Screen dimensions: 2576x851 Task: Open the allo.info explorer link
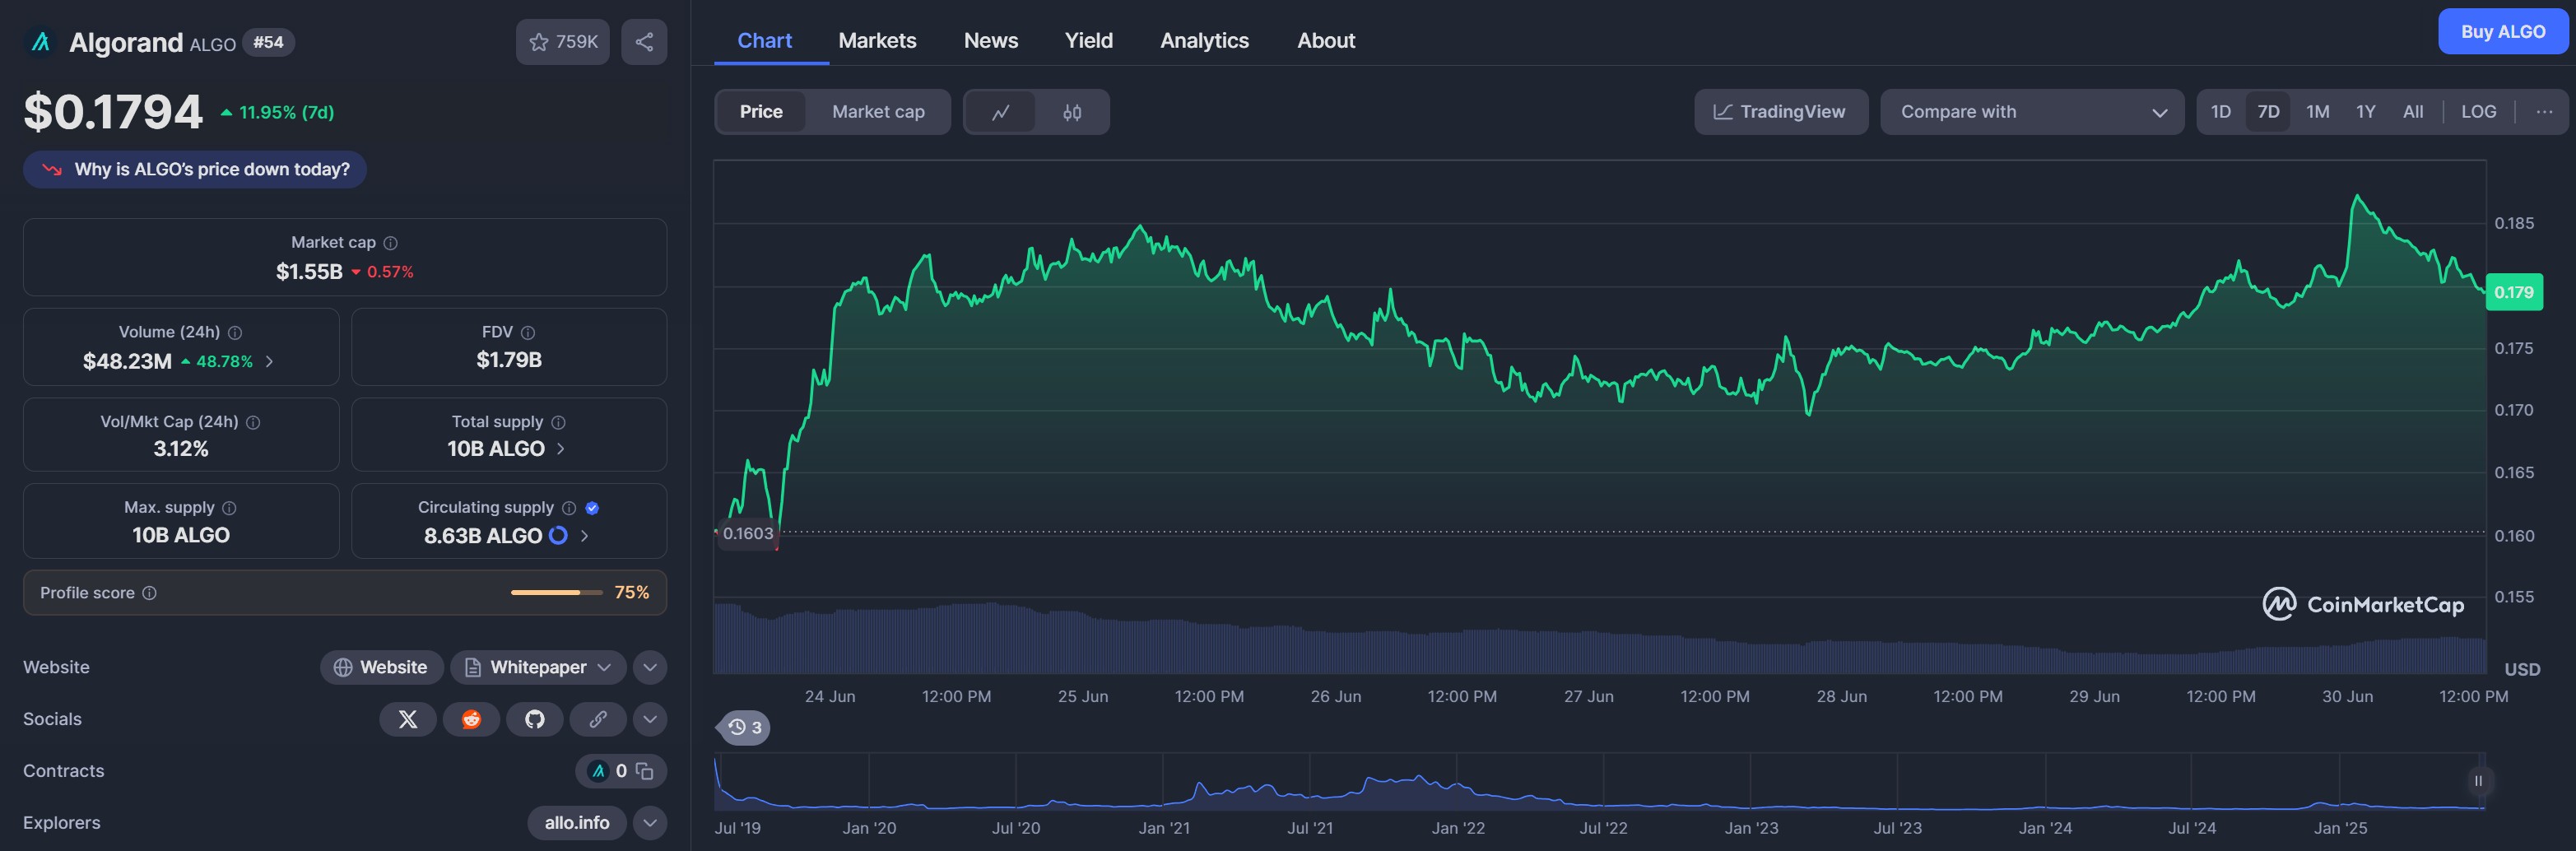(x=577, y=823)
